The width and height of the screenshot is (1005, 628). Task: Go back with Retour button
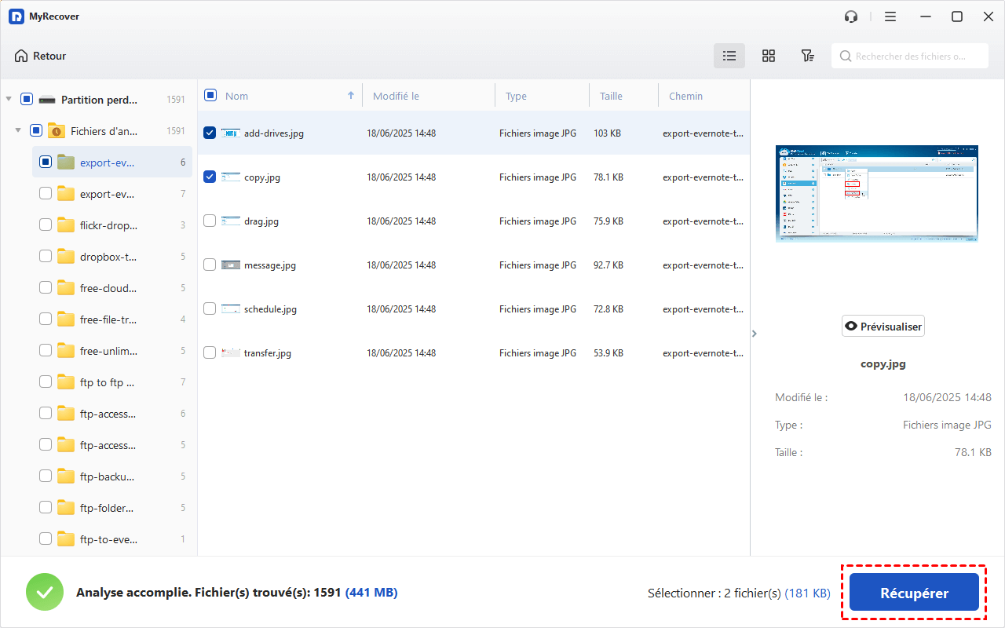[x=40, y=56]
